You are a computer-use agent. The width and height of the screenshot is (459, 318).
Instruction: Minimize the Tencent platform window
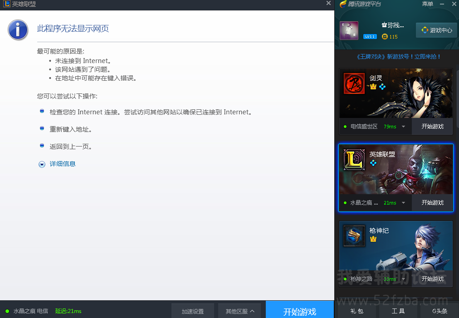(442, 4)
